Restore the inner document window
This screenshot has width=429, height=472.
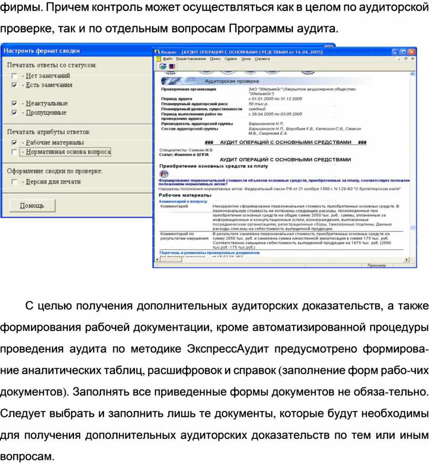coord(405,59)
